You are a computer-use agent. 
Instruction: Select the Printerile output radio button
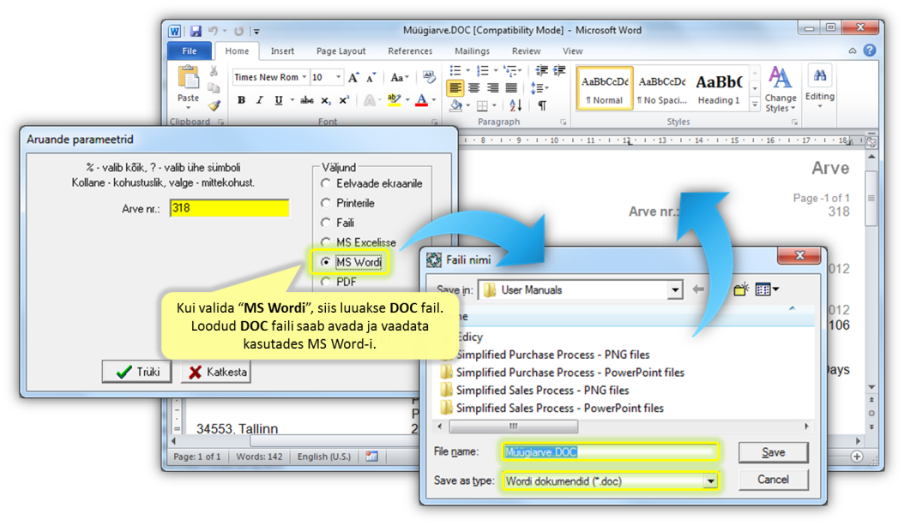(x=326, y=203)
